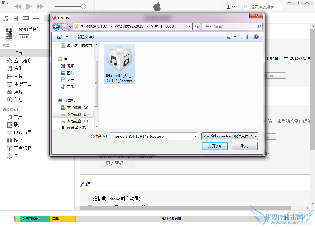Click the PP助手资讯 iPhone device icon
The height and width of the screenshot is (227, 315).
[9, 33]
